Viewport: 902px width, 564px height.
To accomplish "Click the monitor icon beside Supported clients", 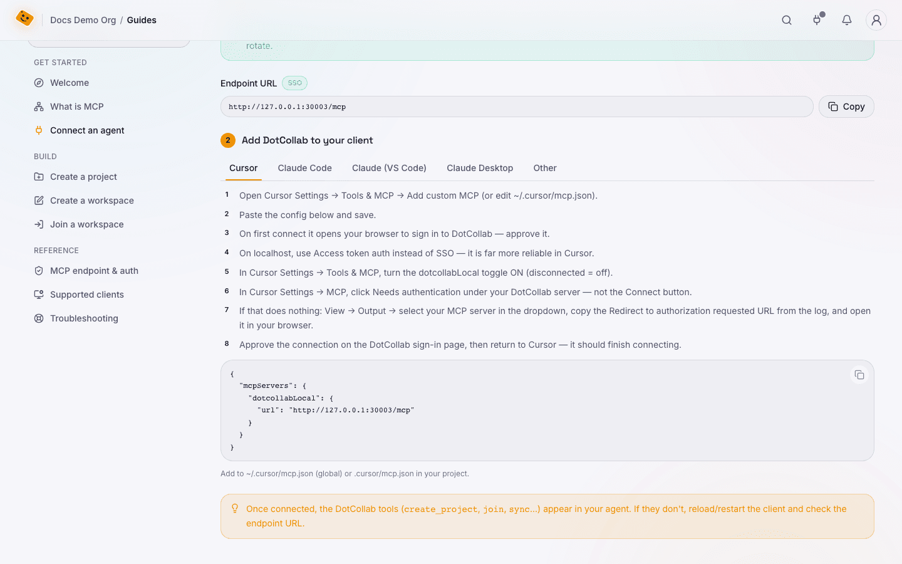I will tap(39, 295).
